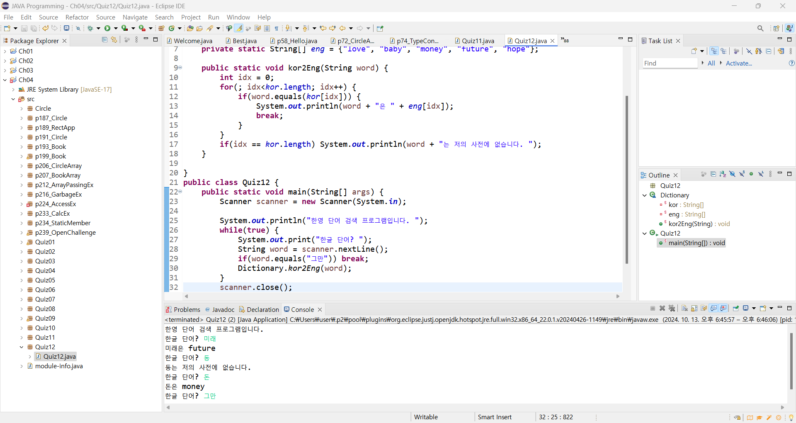Click the New Java Package icon

(x=162, y=28)
